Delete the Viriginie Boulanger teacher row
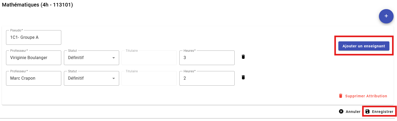This screenshot has height=121, width=397. pyautogui.click(x=243, y=57)
